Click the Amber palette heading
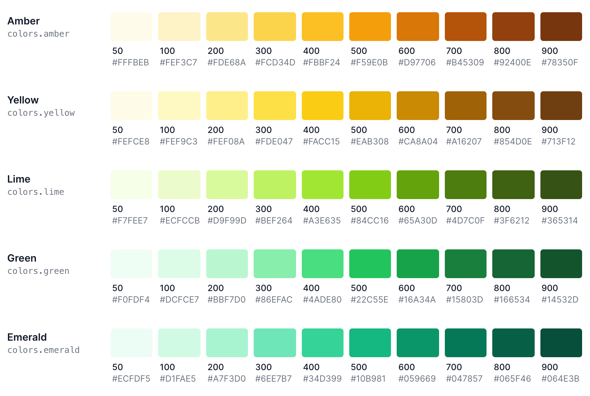 [23, 21]
